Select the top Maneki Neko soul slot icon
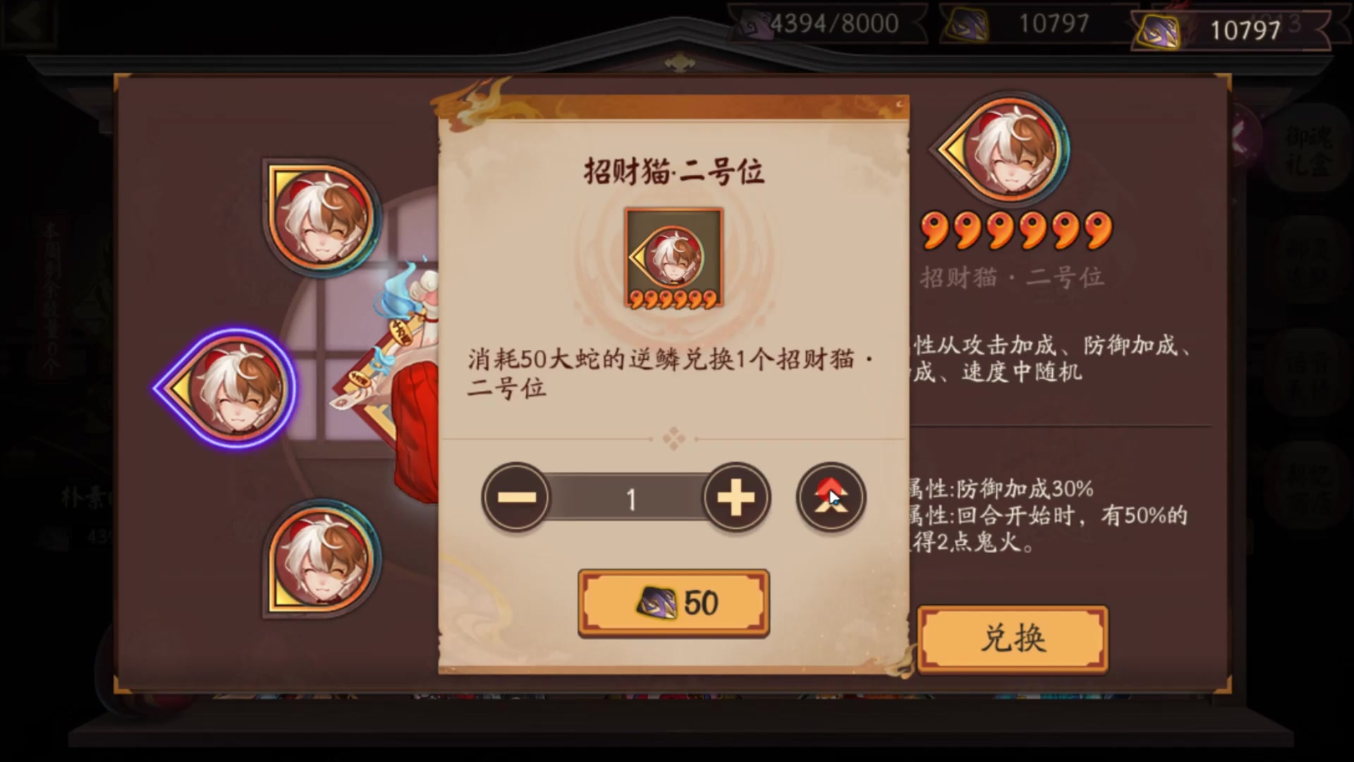The height and width of the screenshot is (762, 1354). [x=322, y=217]
